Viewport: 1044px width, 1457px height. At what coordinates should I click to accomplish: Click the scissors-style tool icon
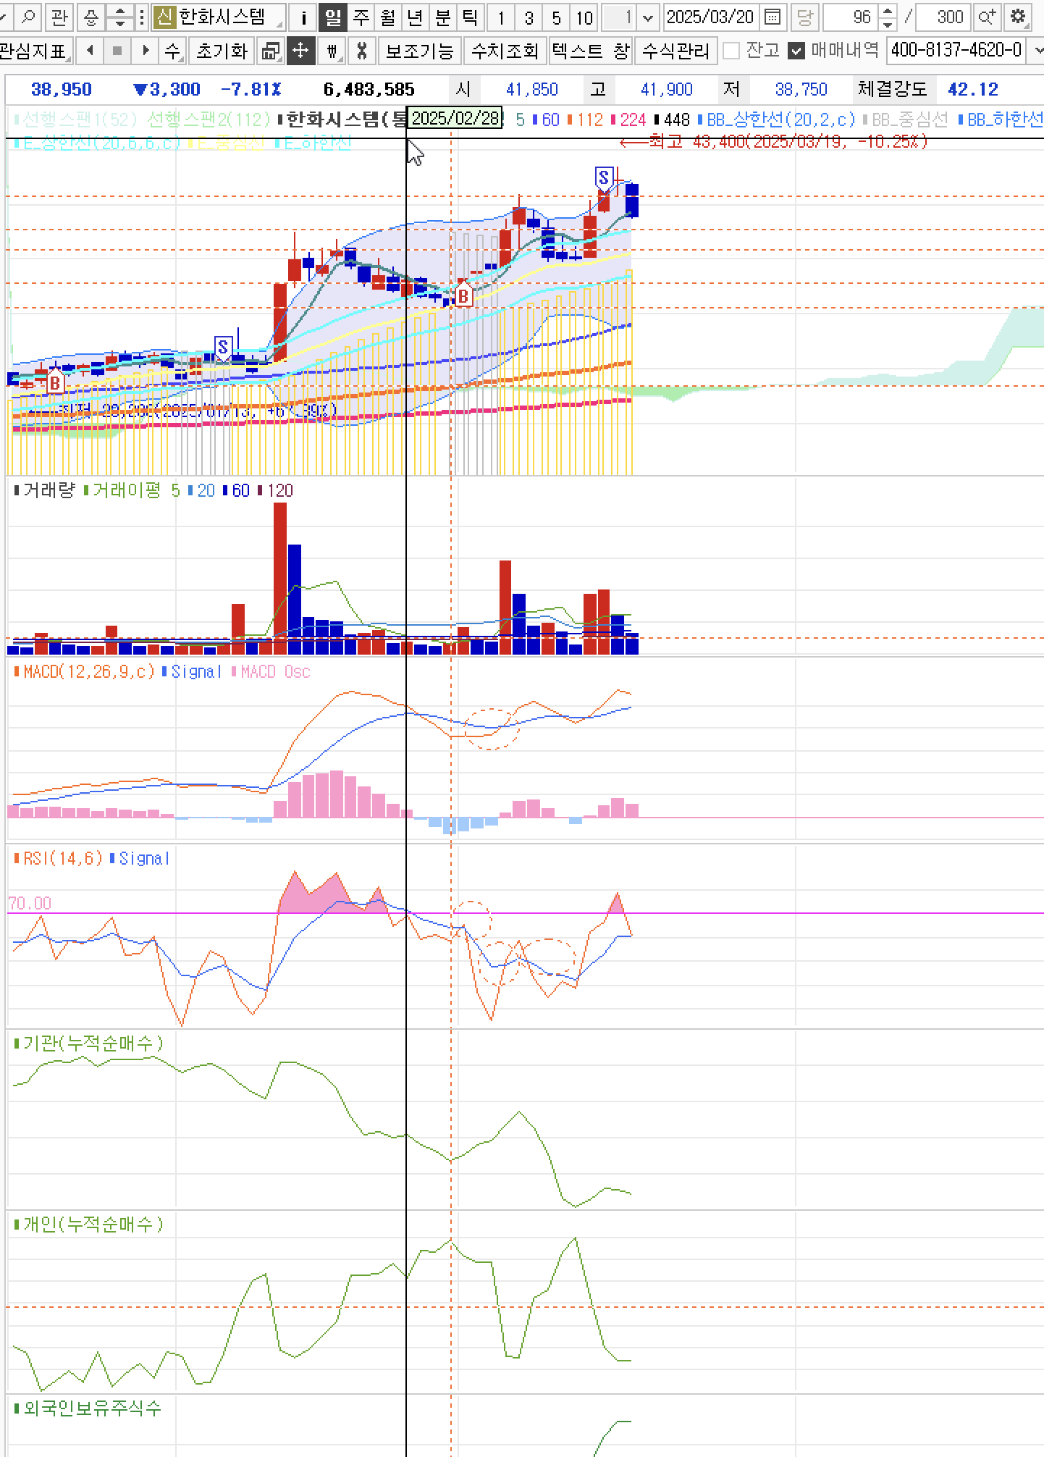tap(362, 51)
